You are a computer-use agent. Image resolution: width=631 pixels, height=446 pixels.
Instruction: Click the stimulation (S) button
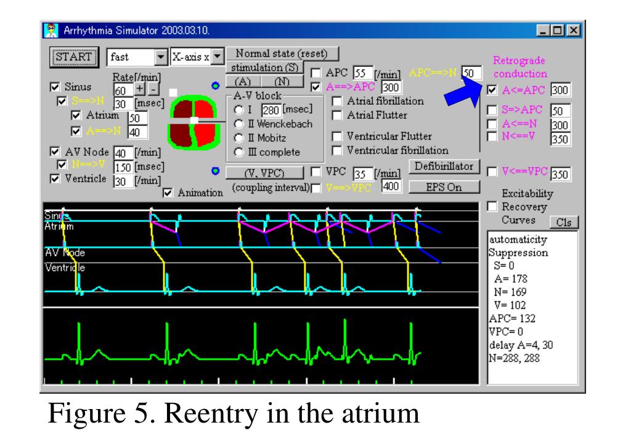264,68
